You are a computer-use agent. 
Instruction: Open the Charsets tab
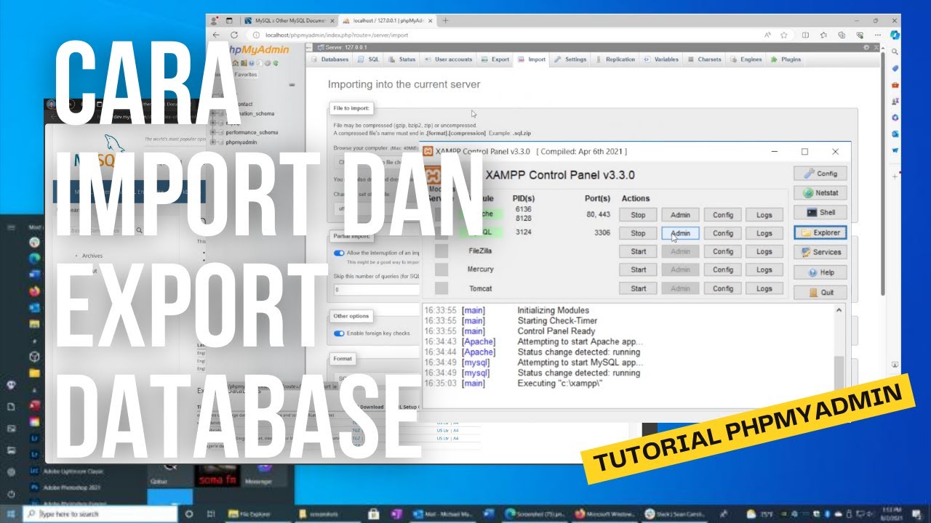point(704,60)
